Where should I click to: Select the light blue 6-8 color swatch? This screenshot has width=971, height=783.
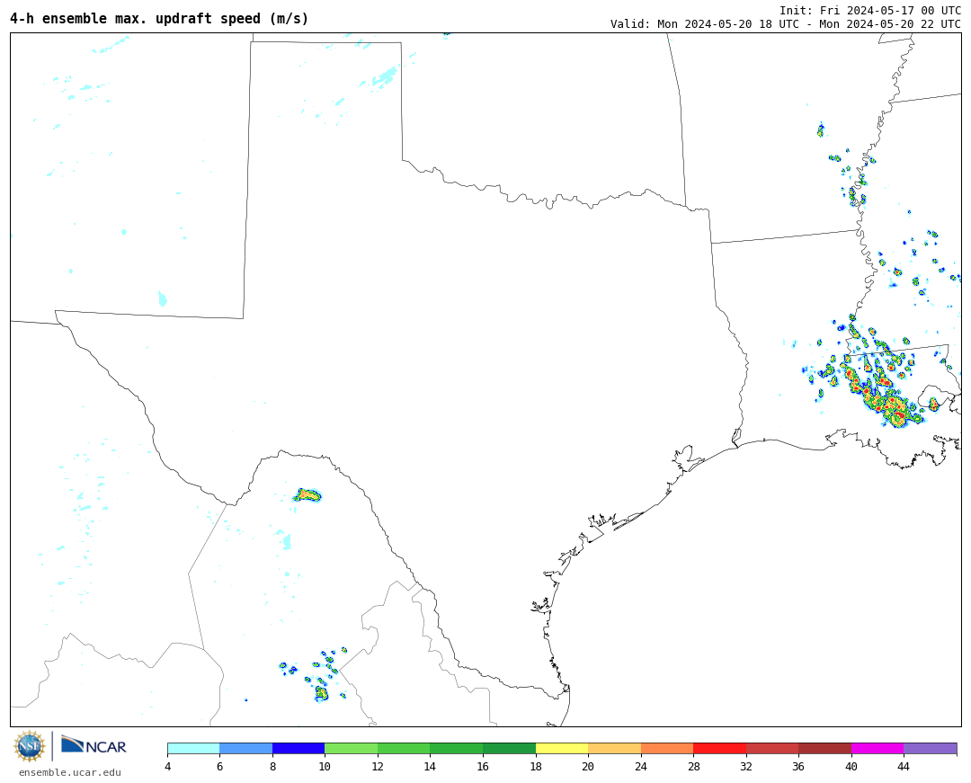(245, 748)
